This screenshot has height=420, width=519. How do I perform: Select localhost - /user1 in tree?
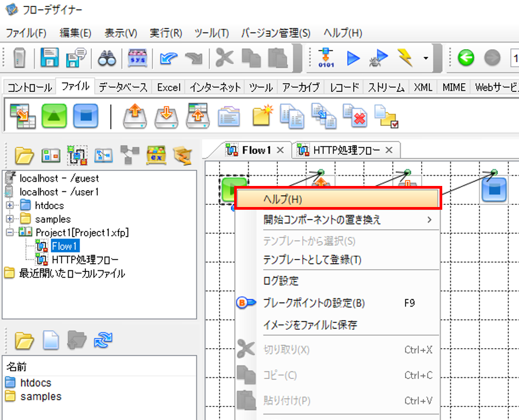coord(59,192)
